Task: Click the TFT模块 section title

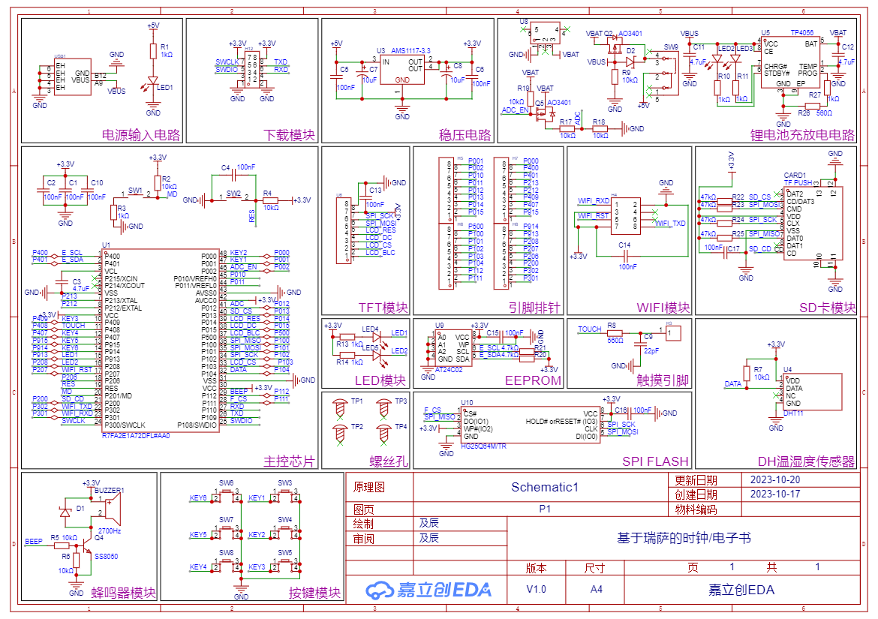Action: (383, 308)
